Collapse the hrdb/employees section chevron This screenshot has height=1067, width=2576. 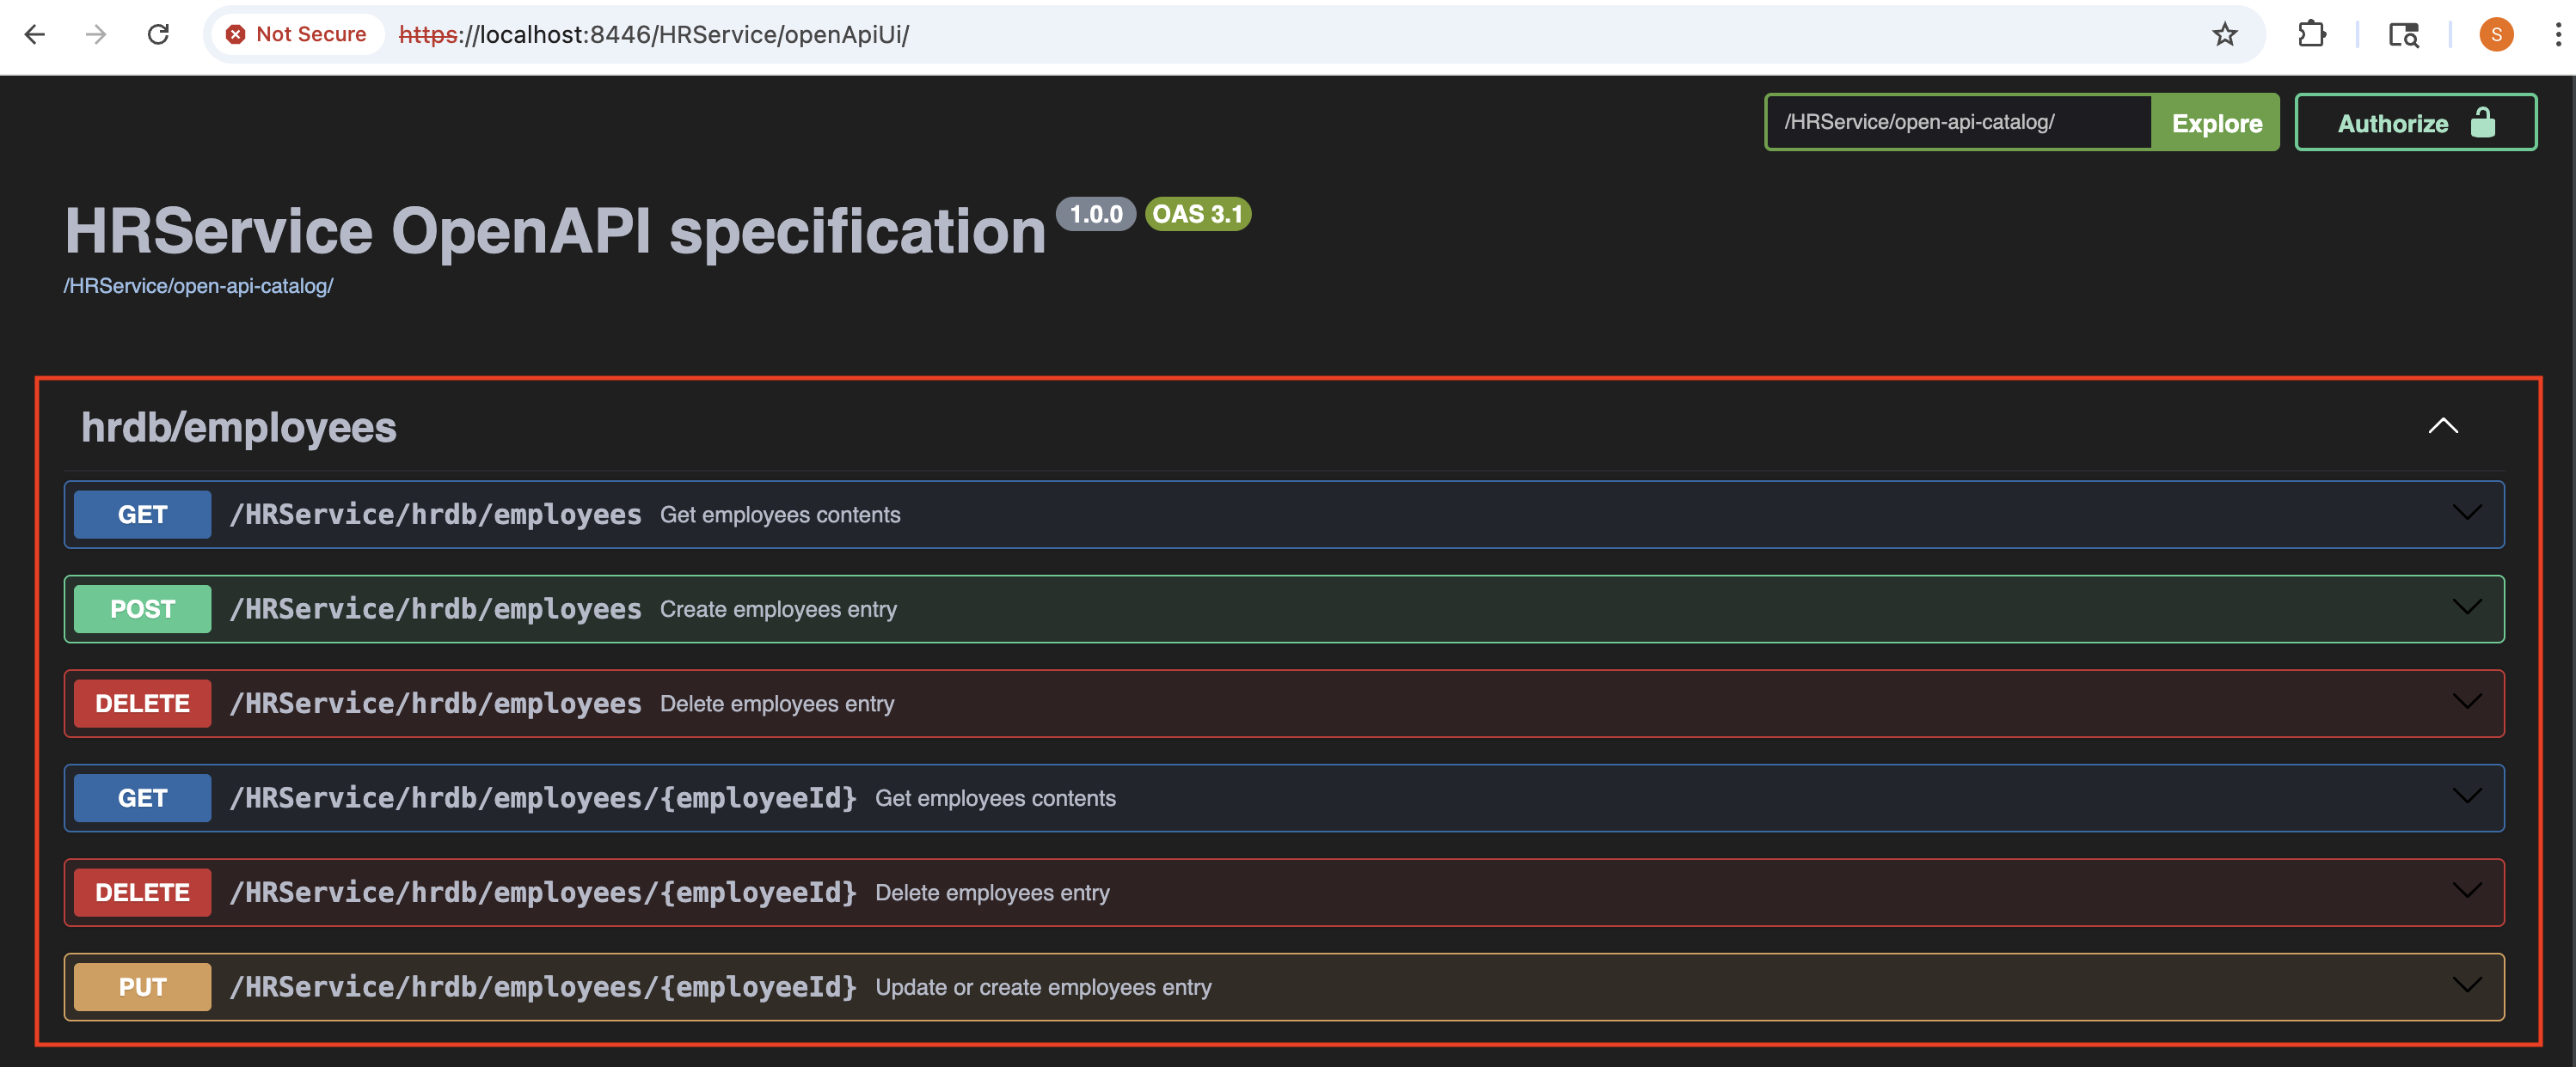pos(2443,425)
